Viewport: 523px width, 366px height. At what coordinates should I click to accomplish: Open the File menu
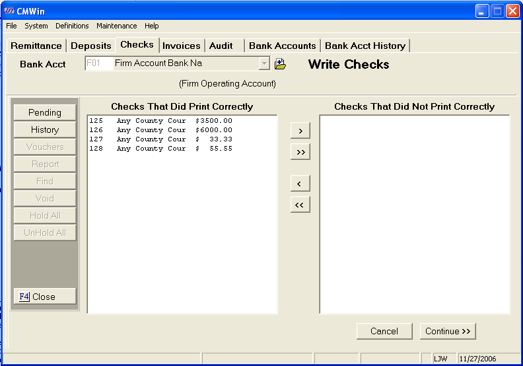click(x=11, y=26)
